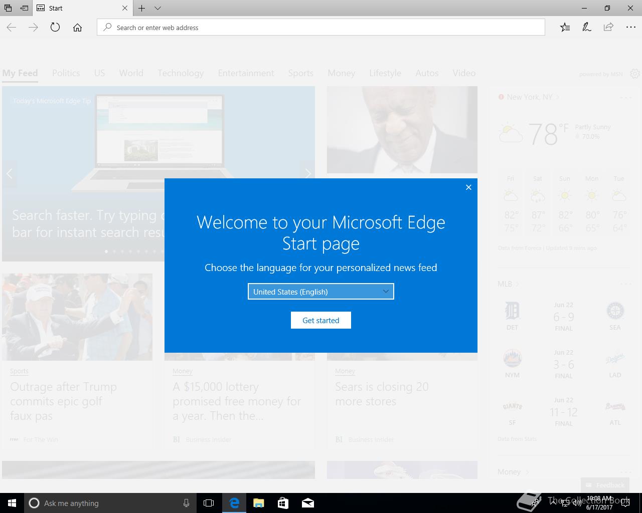Open the New York, NY weather location link
The width and height of the screenshot is (642, 513).
[529, 97]
